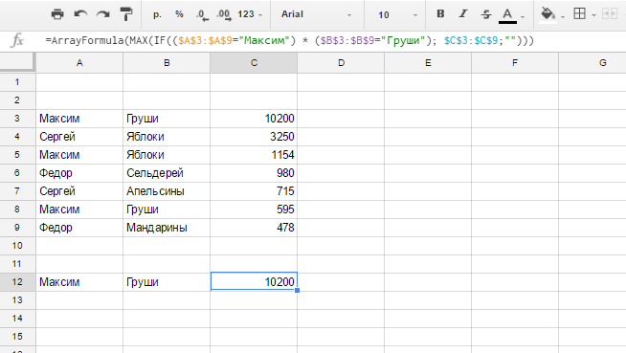Image resolution: width=626 pixels, height=353 pixels.
Task: Select column F header
Action: [515, 62]
